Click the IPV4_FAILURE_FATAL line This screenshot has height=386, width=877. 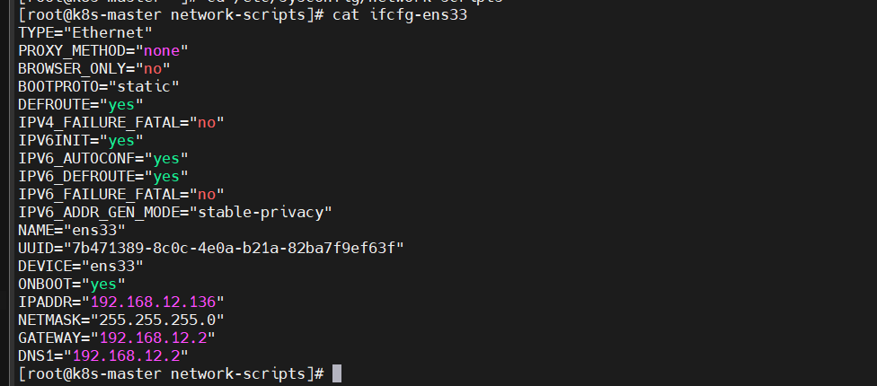tap(120, 122)
